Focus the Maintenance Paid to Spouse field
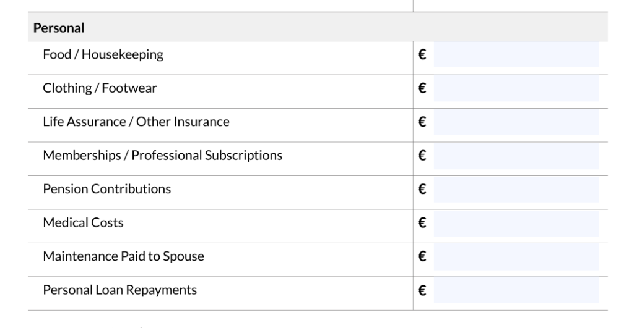This screenshot has width=634, height=328. pos(516,256)
